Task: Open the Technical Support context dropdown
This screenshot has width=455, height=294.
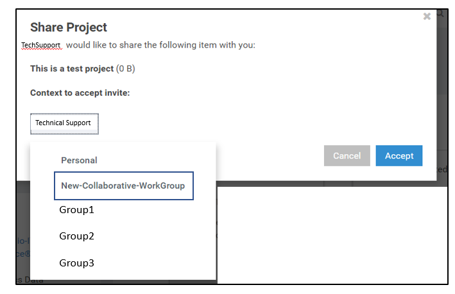Action: [64, 123]
